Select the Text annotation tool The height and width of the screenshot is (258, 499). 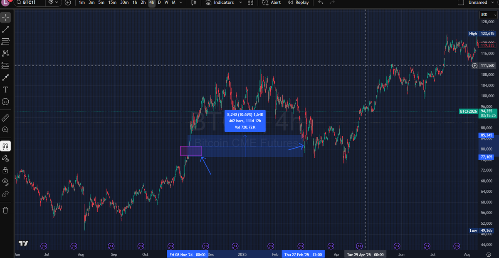click(x=5, y=89)
